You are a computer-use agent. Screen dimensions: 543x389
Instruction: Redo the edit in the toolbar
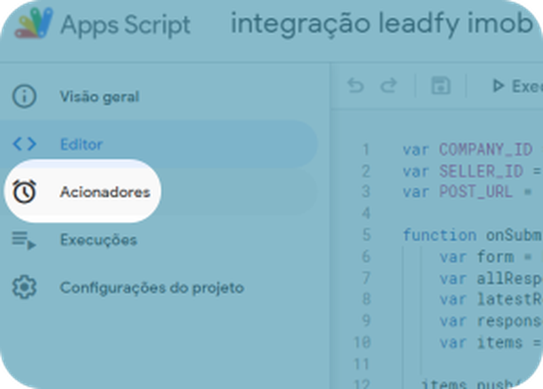388,86
